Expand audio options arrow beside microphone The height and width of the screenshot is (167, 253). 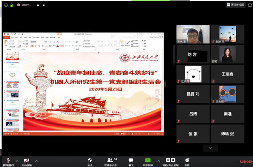pyautogui.click(x=17, y=161)
